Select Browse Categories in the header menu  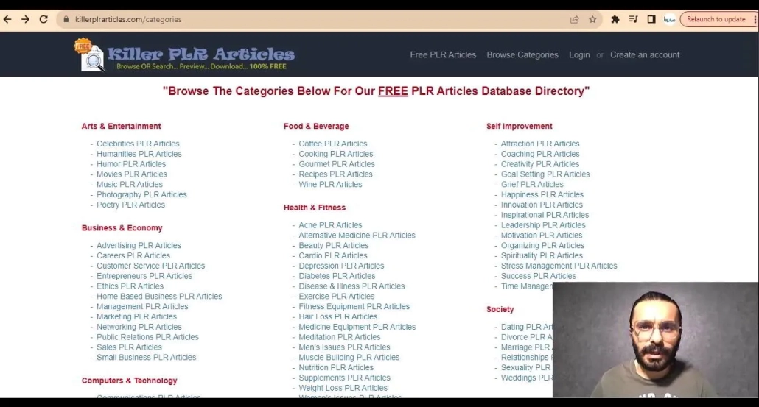tap(522, 55)
